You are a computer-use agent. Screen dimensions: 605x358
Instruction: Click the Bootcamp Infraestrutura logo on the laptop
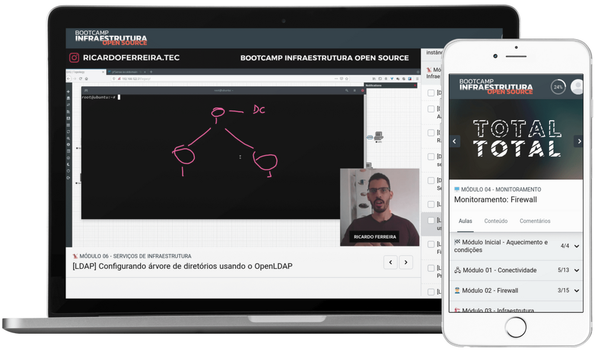(x=111, y=38)
